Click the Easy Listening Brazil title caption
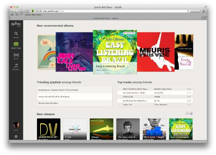Viewport: 216px width, 155px height. pos(110,66)
